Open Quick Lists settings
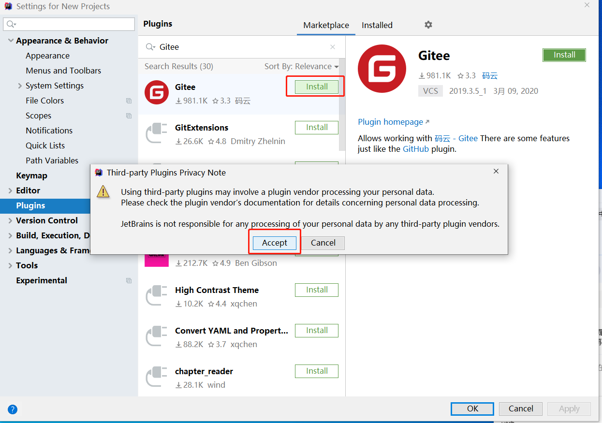The image size is (602, 423). click(45, 146)
